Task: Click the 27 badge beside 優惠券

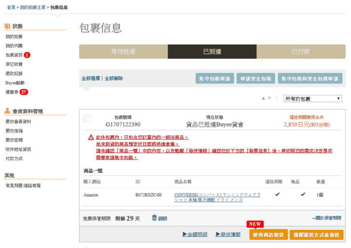Action: point(24,92)
